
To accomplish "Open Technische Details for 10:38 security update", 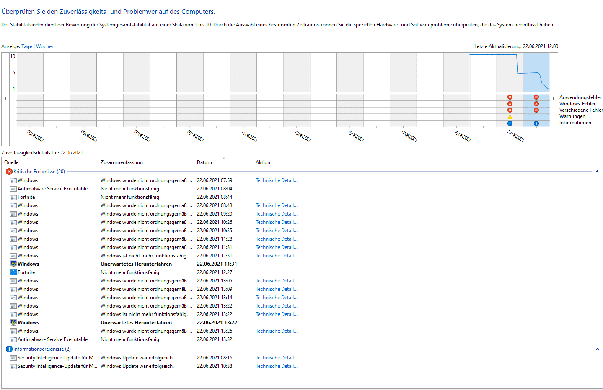I will coord(277,366).
